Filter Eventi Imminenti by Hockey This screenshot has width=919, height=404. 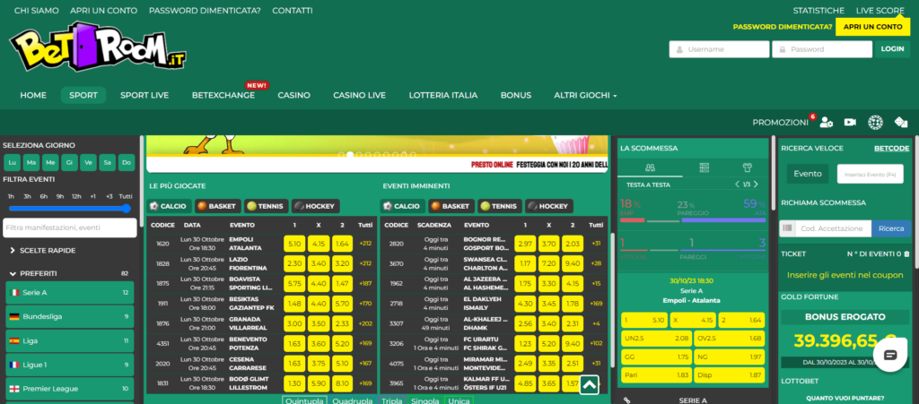(549, 206)
